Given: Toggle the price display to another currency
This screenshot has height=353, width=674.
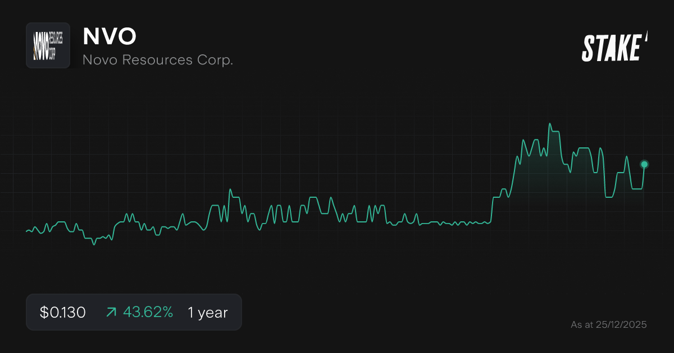Looking at the screenshot, I should click(x=62, y=312).
